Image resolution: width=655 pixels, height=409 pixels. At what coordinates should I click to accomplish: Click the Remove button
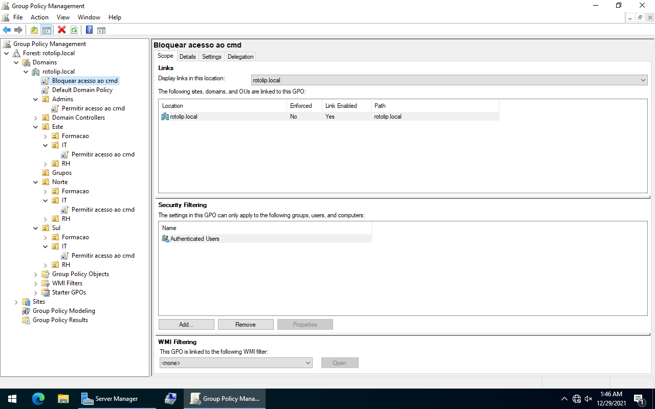pyautogui.click(x=246, y=325)
